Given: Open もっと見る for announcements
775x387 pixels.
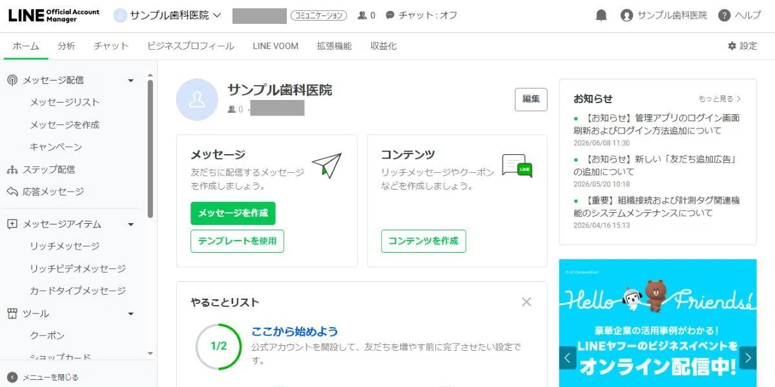Looking at the screenshot, I should tap(719, 99).
